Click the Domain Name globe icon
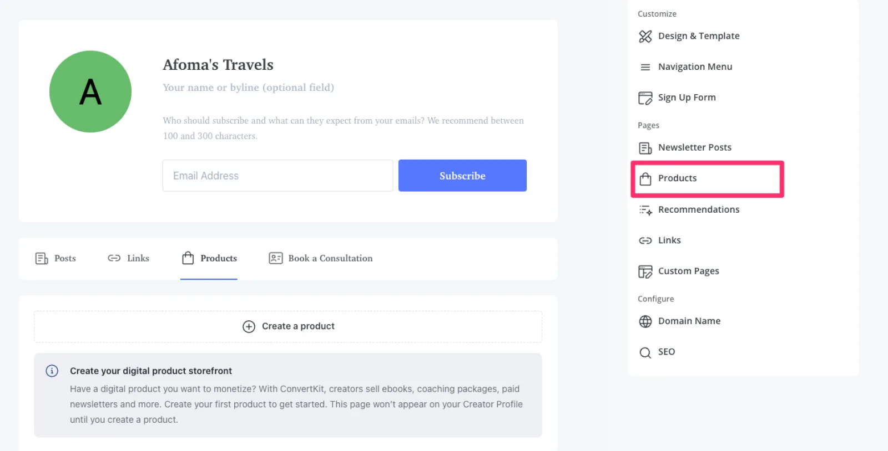Viewport: 888px width, 451px height. [x=645, y=321]
